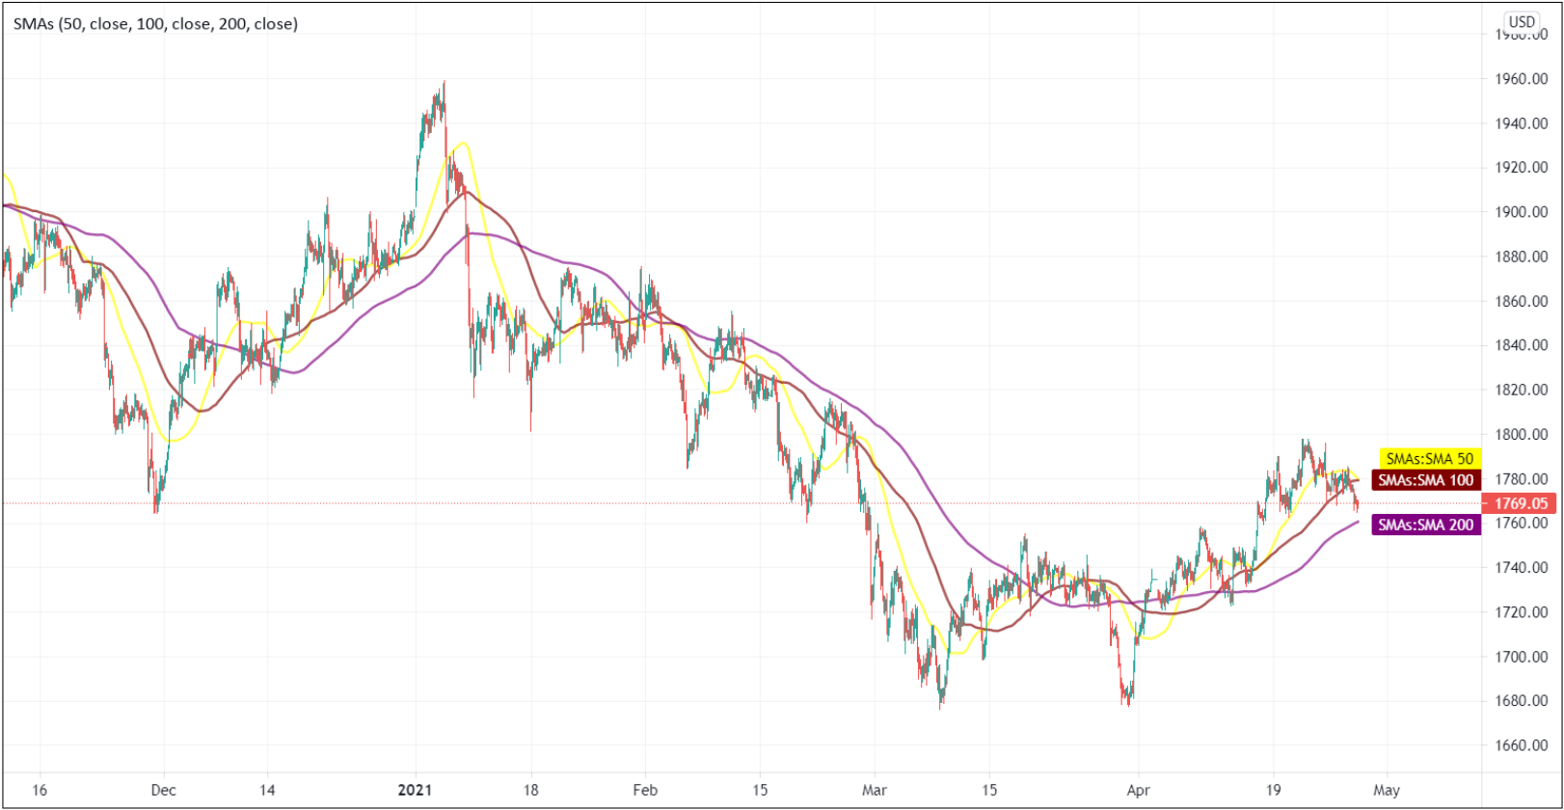Click the Feb label on time axis
The width and height of the screenshot is (1564, 810).
[645, 790]
